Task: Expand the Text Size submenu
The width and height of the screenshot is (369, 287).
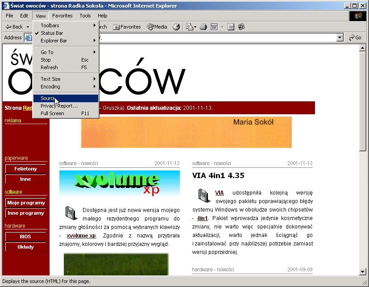Action: (x=66, y=79)
